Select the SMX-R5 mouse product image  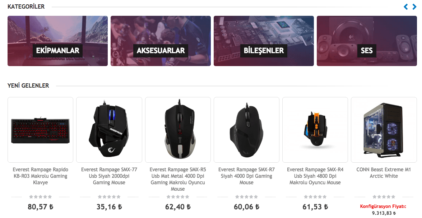[x=178, y=130]
